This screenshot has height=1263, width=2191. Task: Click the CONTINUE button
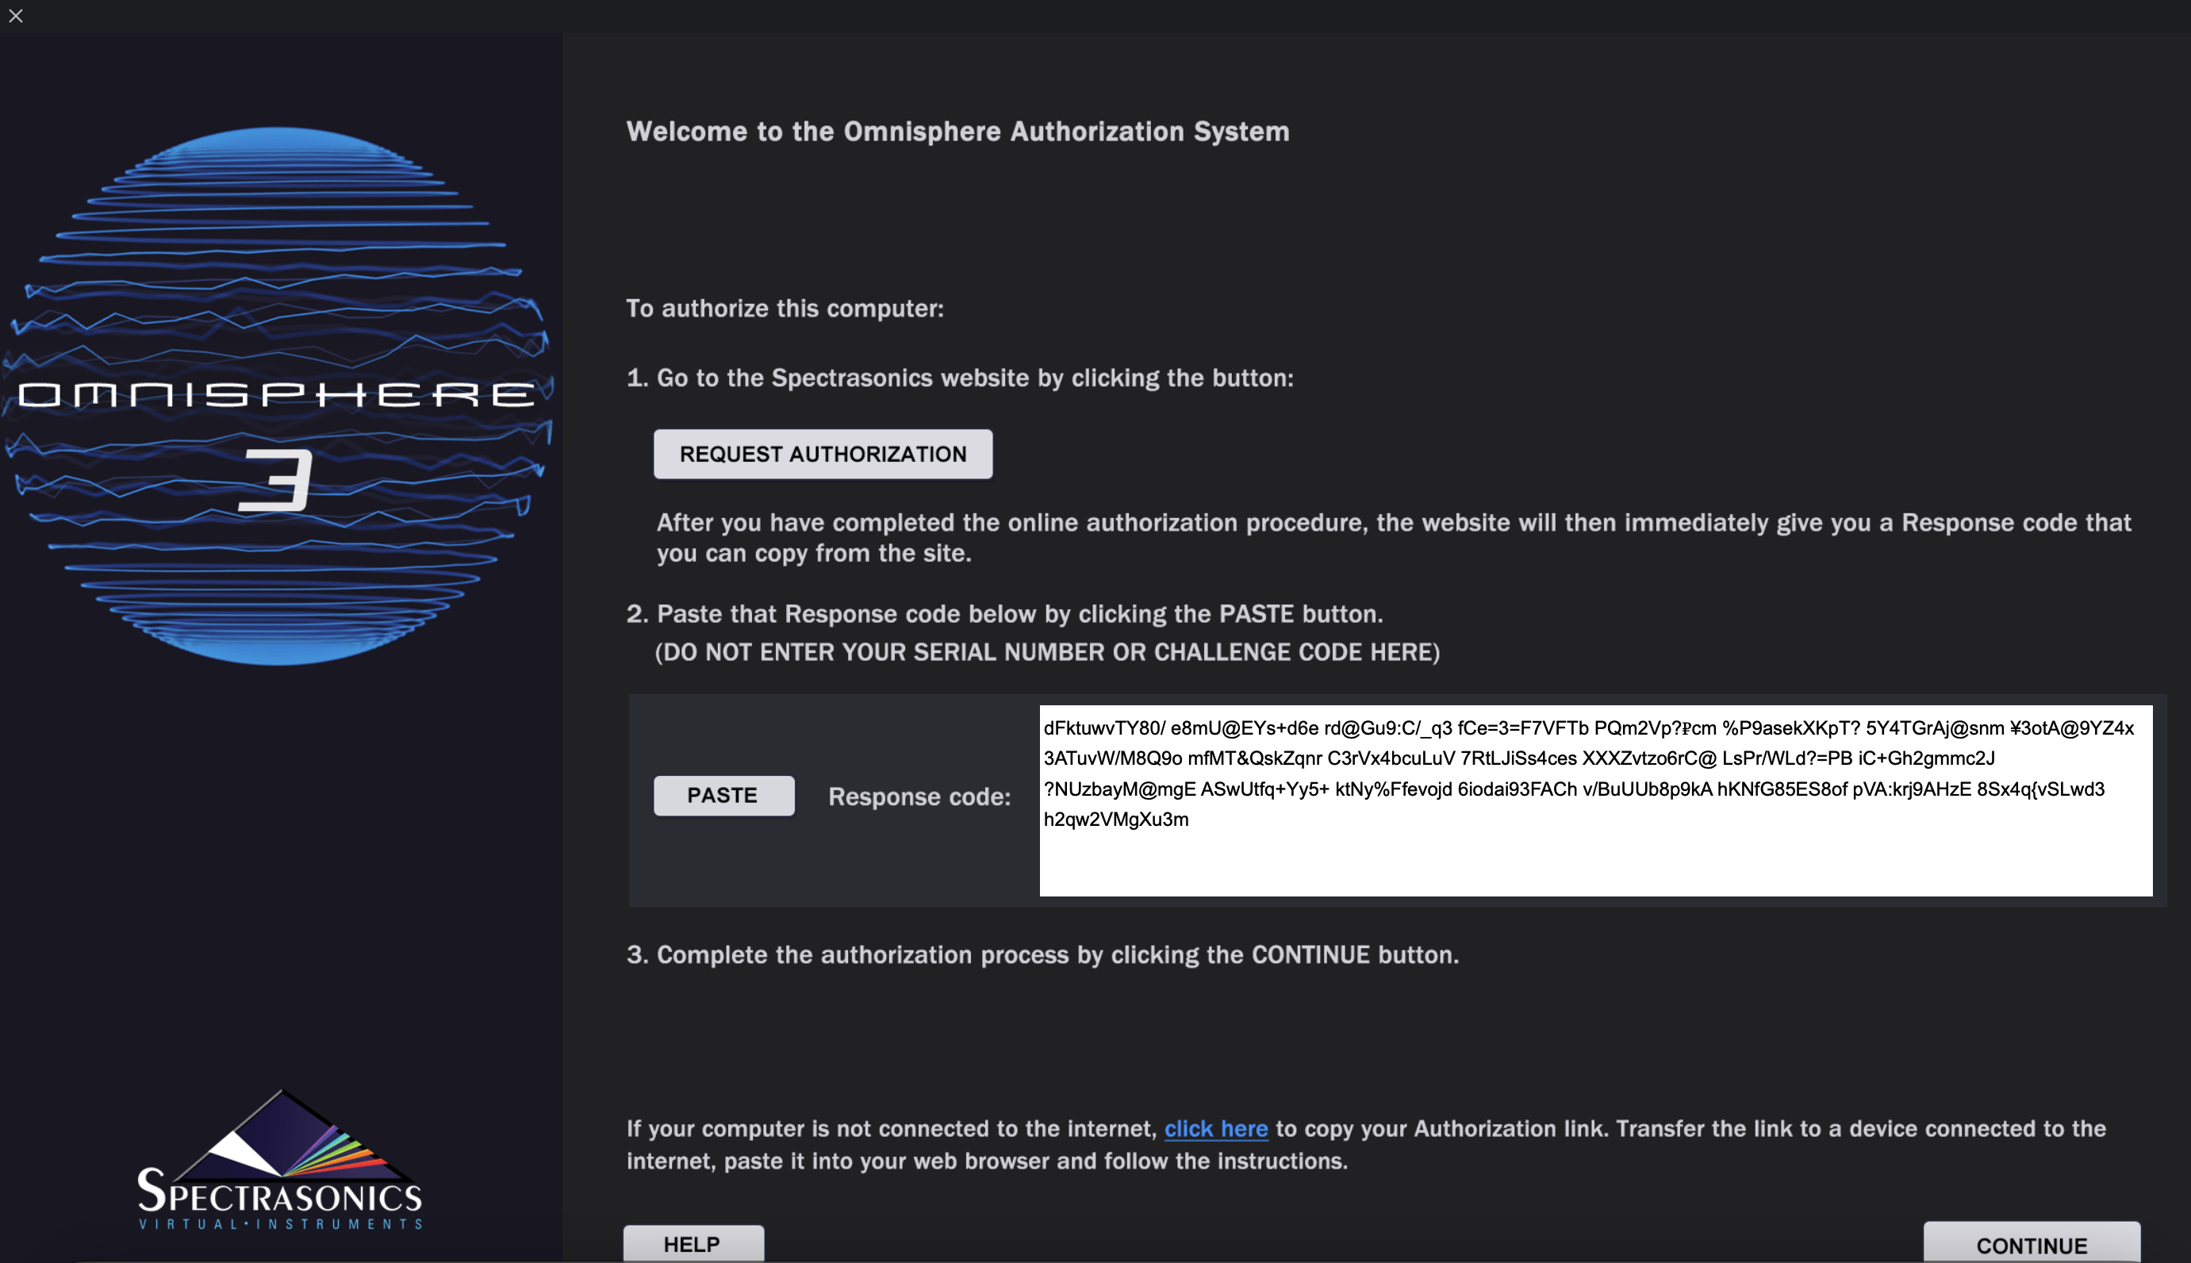pos(2031,1245)
